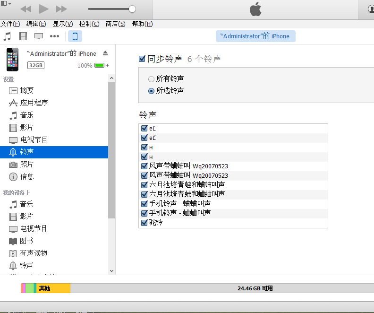The height and width of the screenshot is (313, 374).
Task: Adjust the volume slider knob
Action: 132,9
